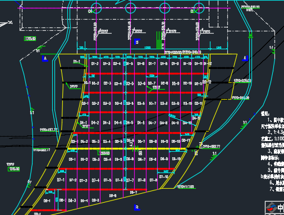The width and height of the screenshot is (284, 215).
Task: Click the D2-12 block label
Action: (207, 82)
